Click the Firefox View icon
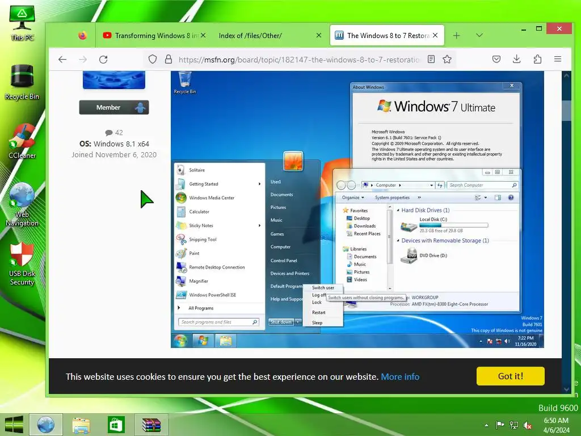 [82, 35]
